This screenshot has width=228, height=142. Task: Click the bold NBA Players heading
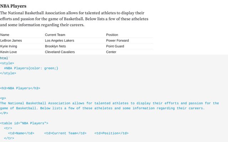pos(13,6)
